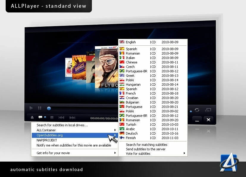Pick the Czech subtitle entry

153,67
